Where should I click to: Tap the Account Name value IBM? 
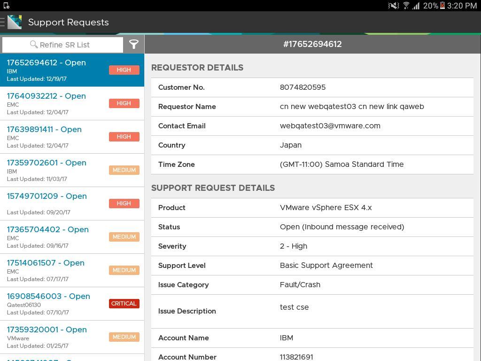click(x=287, y=338)
